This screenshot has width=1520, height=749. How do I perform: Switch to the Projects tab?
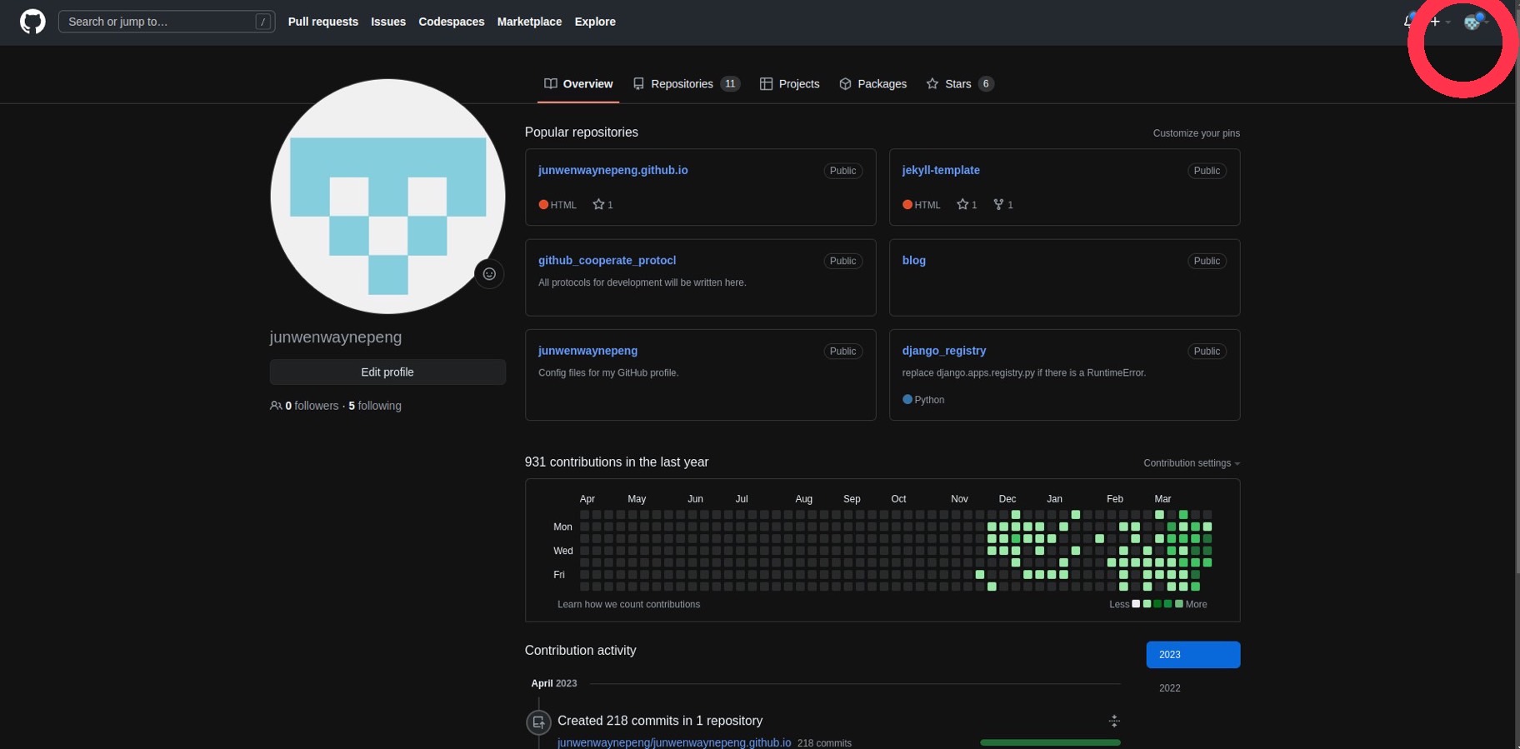tap(790, 84)
